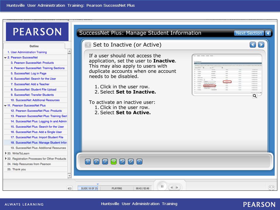Click the previous slide control in player bar
This screenshot has width=280, height=210.
171,188
